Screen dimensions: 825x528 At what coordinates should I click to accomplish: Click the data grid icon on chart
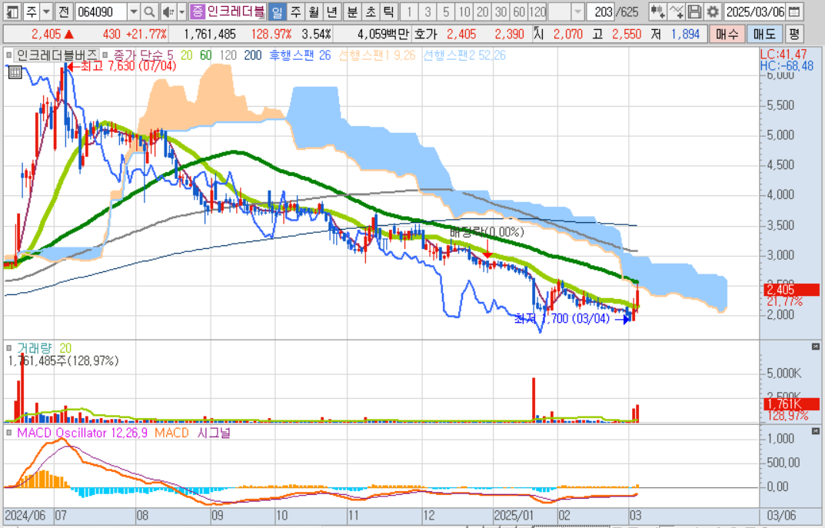(15, 72)
